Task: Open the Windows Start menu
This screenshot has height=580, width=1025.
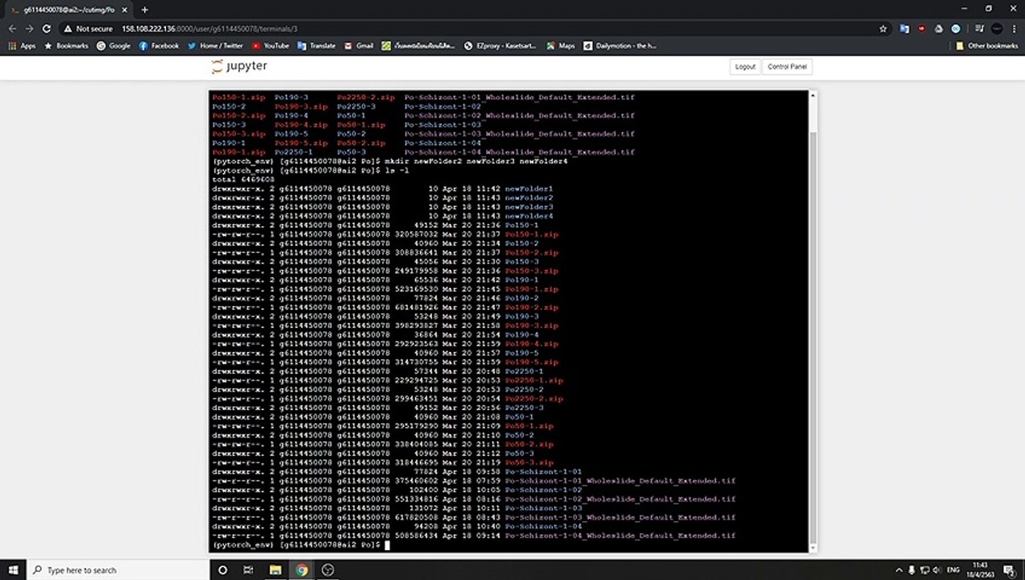Action: [x=14, y=570]
